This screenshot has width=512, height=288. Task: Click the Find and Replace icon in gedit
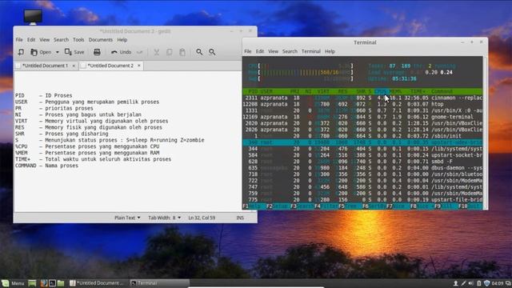[x=212, y=52]
